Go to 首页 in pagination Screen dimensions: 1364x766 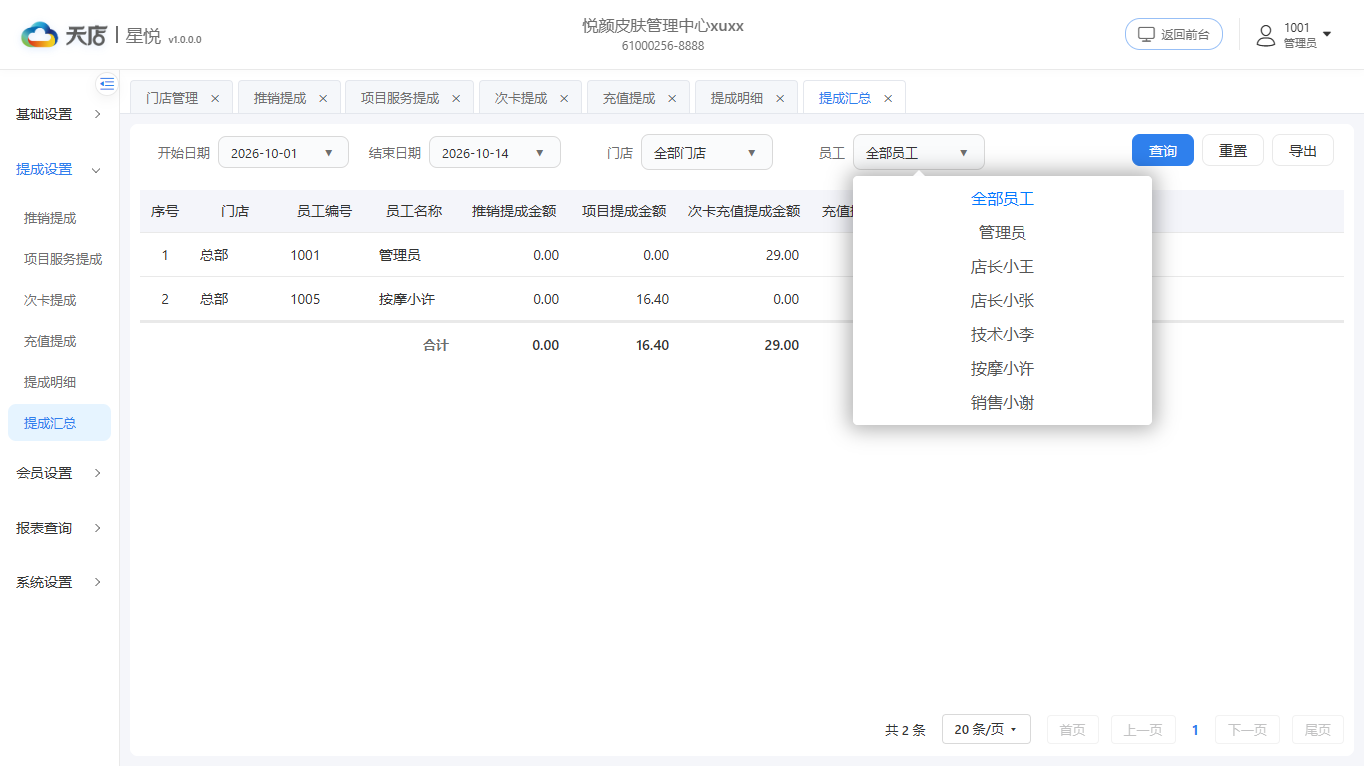[1073, 730]
